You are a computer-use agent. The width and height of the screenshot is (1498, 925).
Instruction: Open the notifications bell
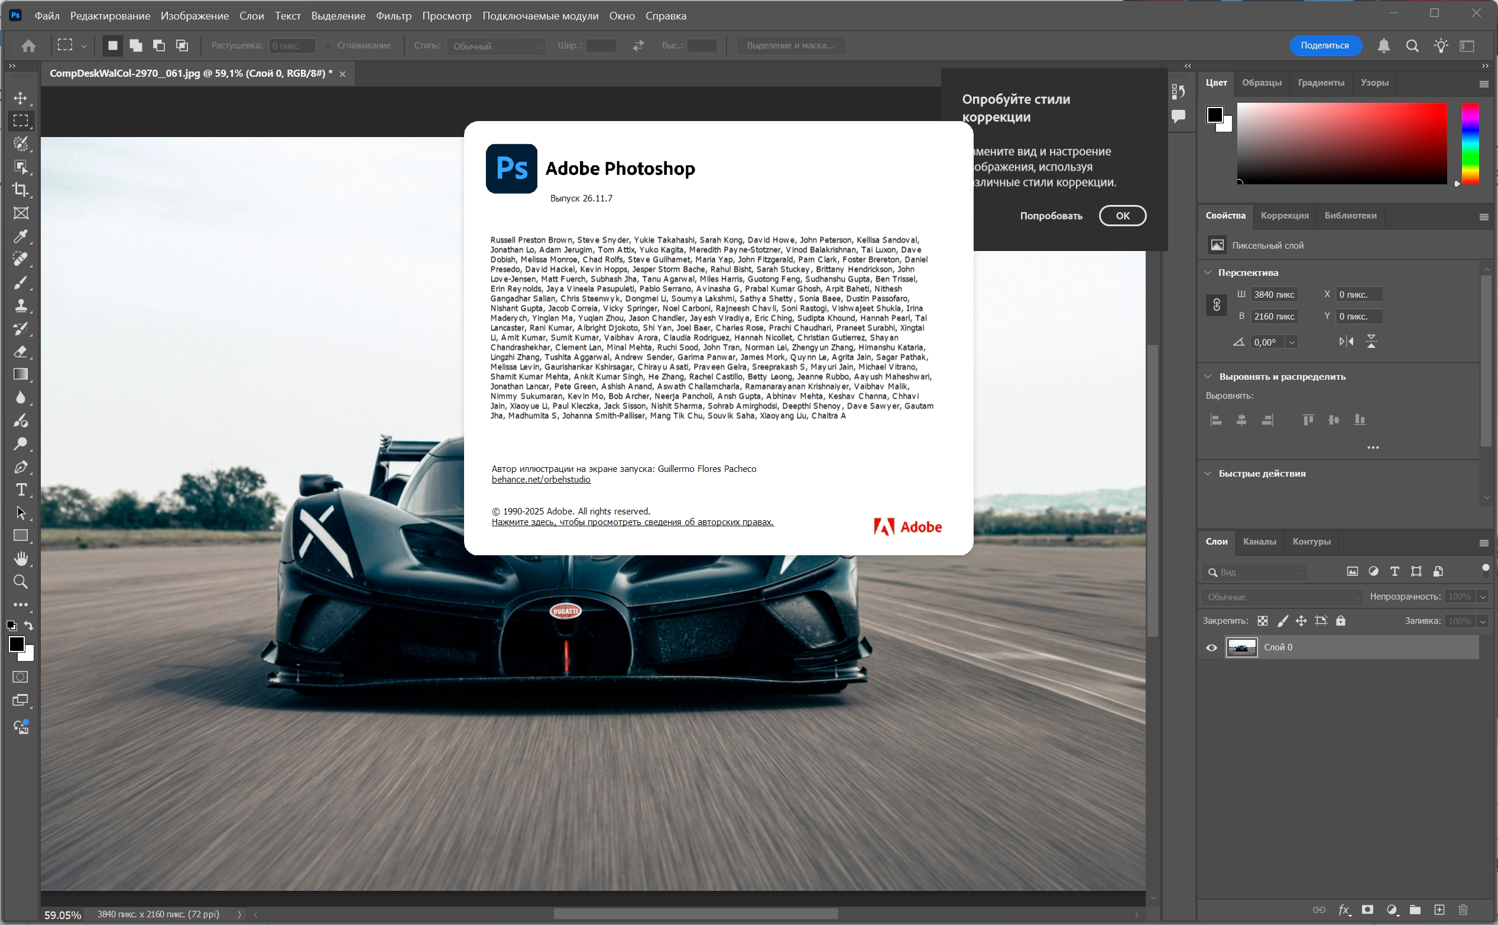(x=1383, y=45)
